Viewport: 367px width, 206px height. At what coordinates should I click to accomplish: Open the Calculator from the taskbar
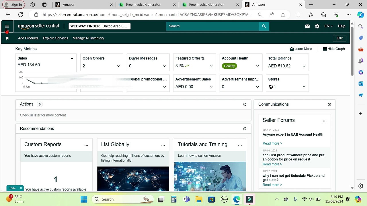tap(173, 199)
